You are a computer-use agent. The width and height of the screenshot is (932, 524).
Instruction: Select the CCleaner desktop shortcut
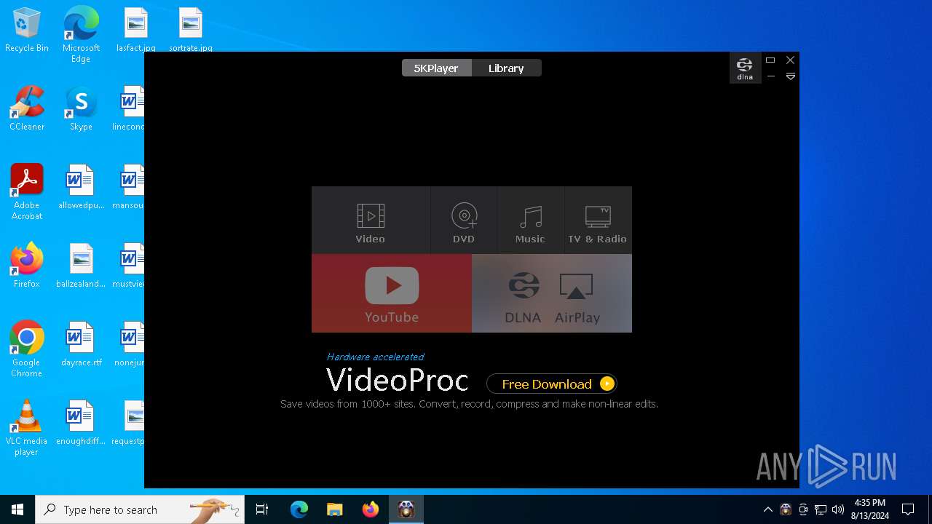pos(27,109)
